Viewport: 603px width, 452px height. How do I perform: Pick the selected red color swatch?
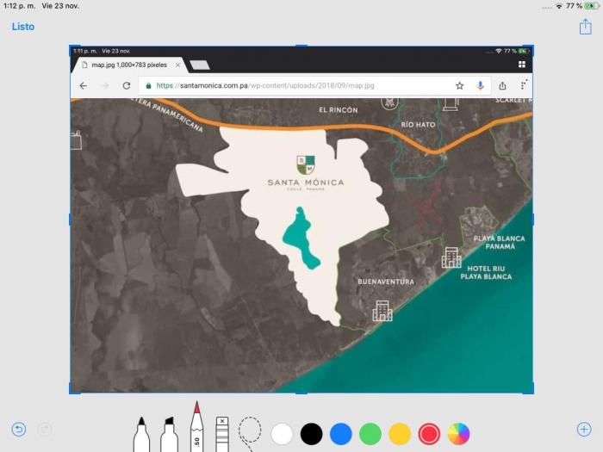[429, 433]
